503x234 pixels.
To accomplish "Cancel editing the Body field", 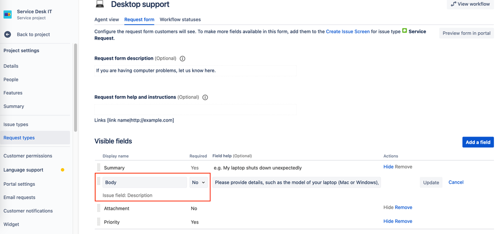I will pos(456,182).
